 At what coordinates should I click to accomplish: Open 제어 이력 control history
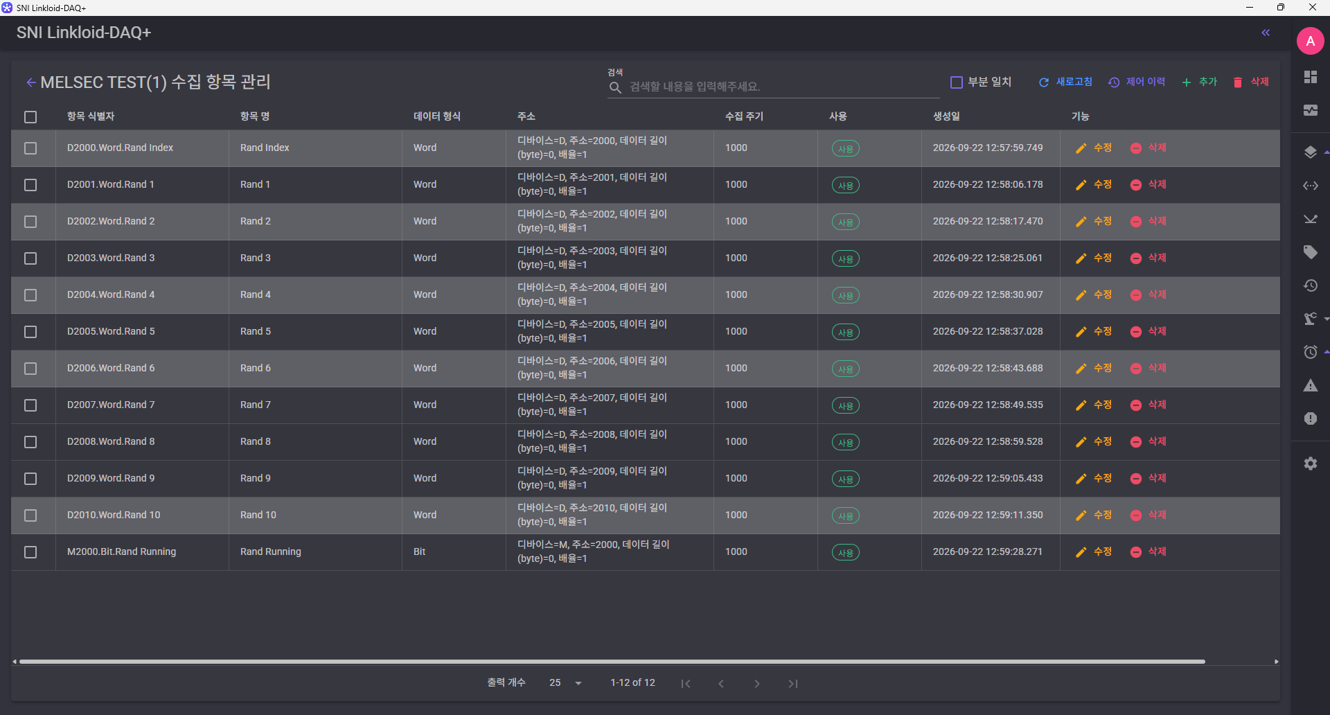coord(1137,82)
